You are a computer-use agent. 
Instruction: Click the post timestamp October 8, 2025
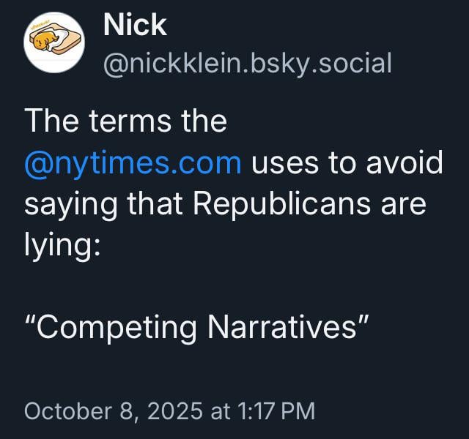pos(169,410)
